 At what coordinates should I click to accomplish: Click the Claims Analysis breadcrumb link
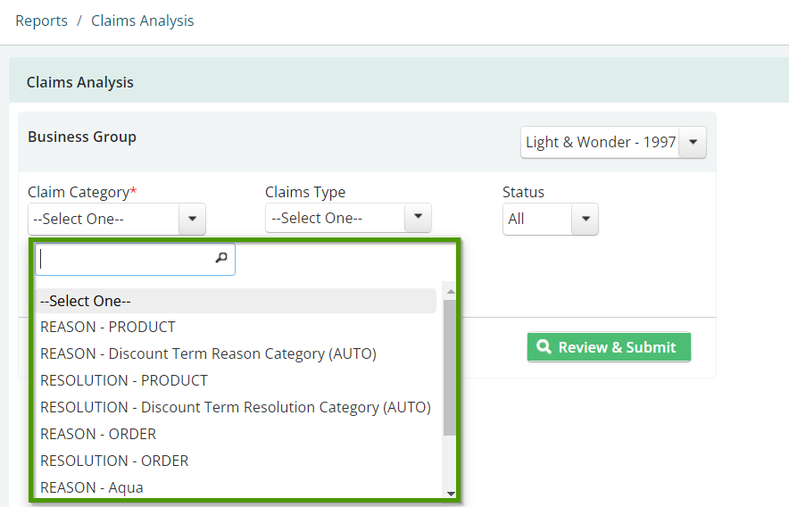(143, 21)
